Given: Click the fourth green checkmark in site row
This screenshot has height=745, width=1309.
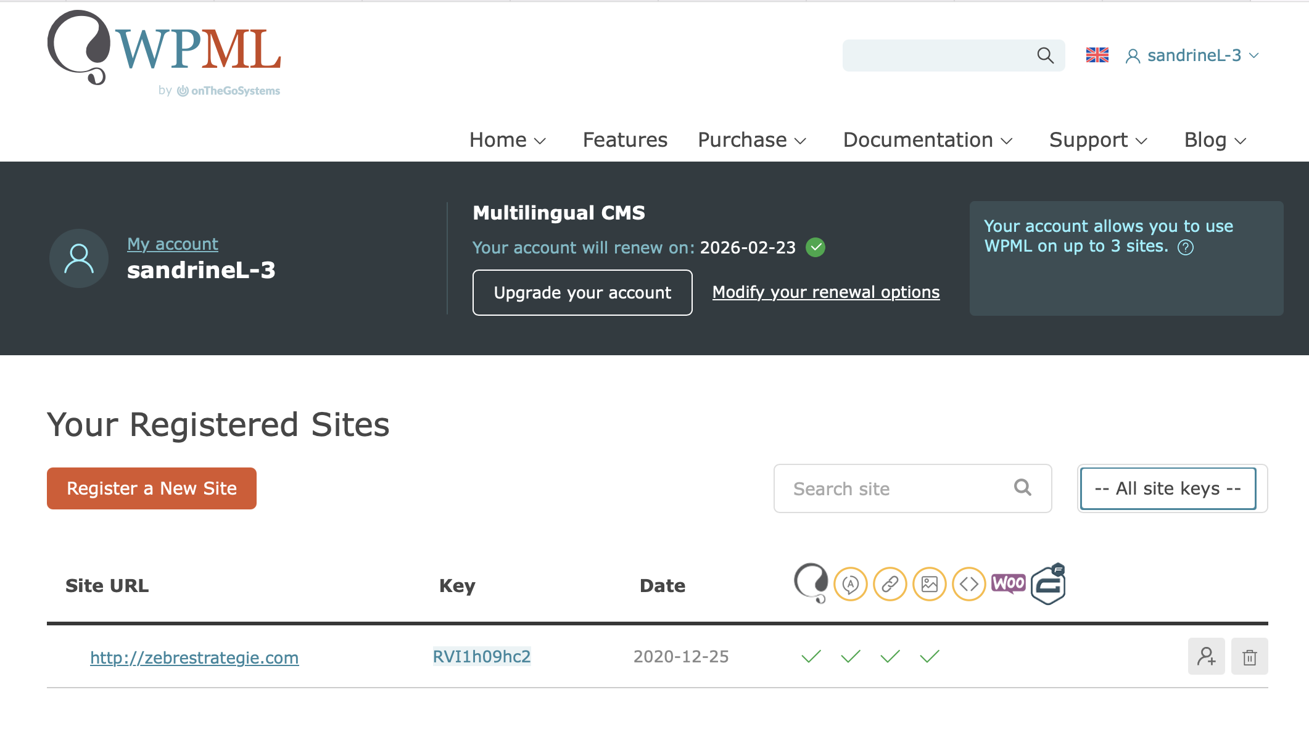Looking at the screenshot, I should point(930,656).
